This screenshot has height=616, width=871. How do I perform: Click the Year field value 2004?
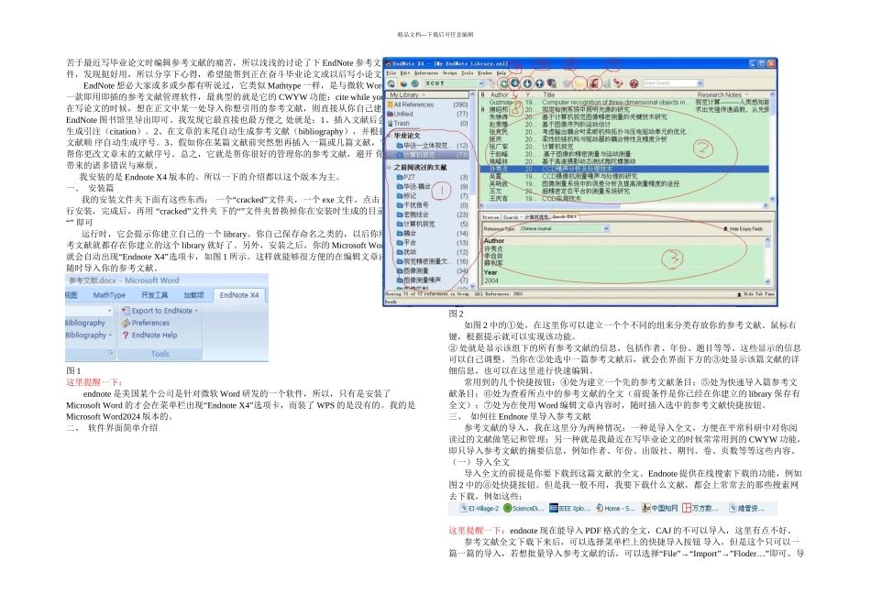(491, 280)
